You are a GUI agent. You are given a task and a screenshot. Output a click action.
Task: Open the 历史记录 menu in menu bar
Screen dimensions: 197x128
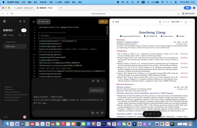(43, 2)
